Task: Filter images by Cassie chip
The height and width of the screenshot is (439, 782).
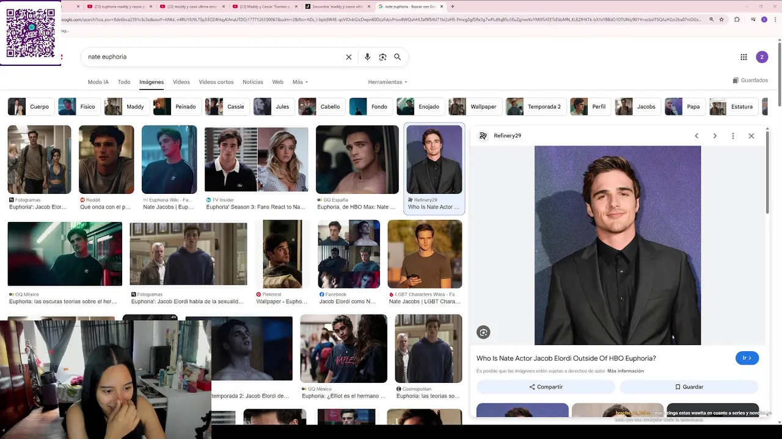Action: pos(227,107)
